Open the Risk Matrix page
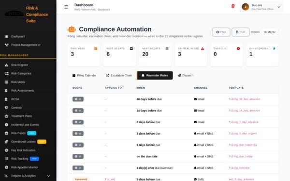The width and height of the screenshot is (290, 181). [x=18, y=82]
